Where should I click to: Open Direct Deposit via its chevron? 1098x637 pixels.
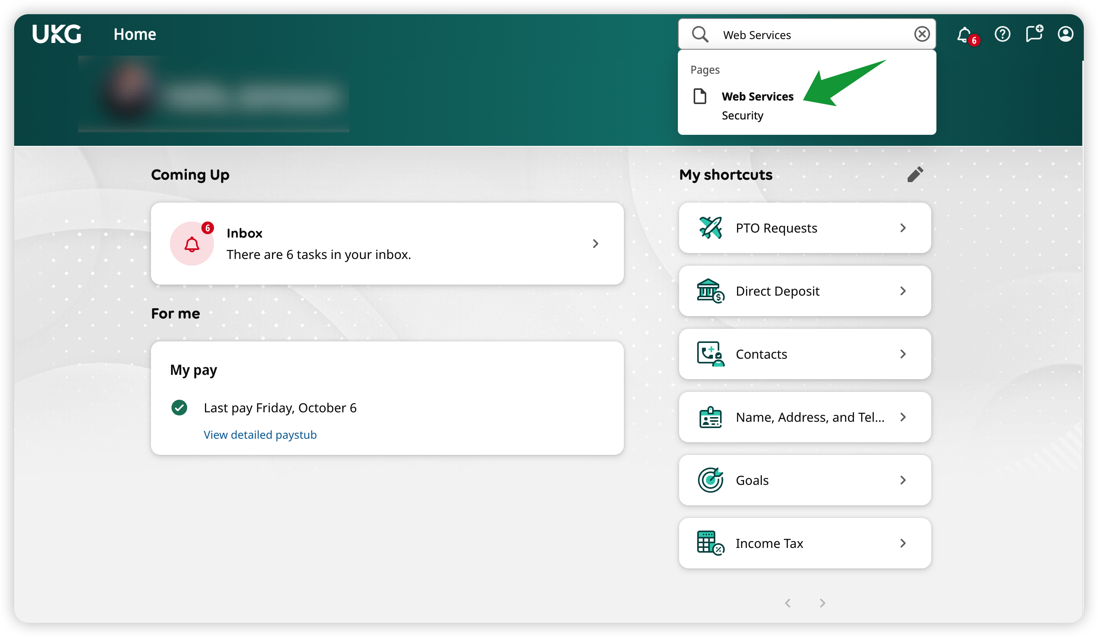[x=903, y=291]
